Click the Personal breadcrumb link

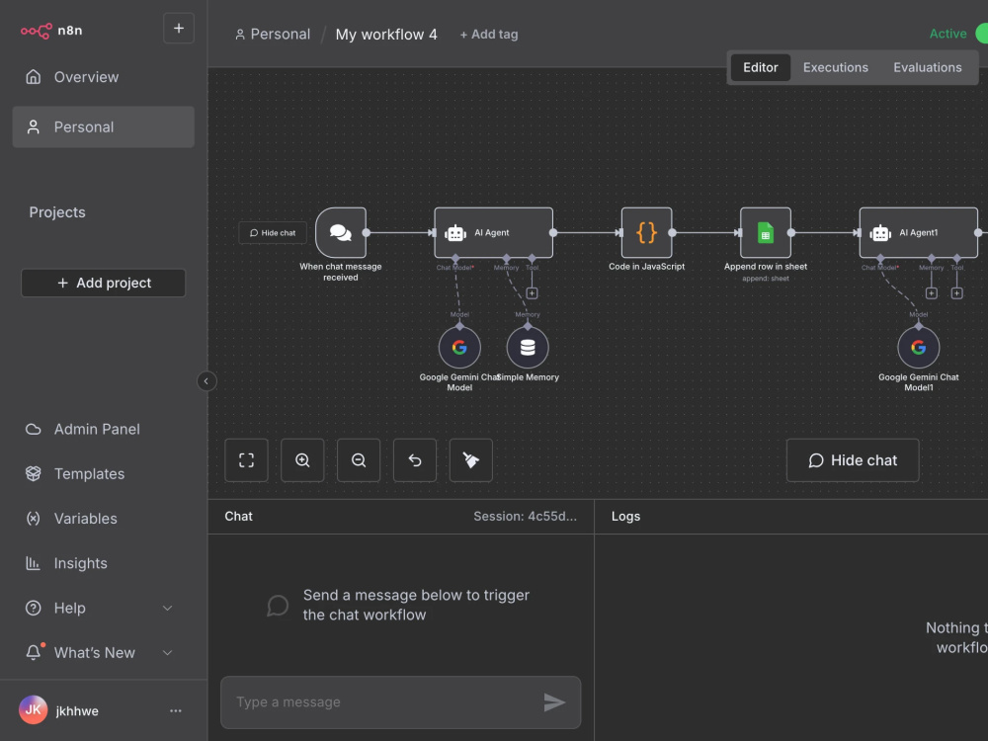point(273,34)
